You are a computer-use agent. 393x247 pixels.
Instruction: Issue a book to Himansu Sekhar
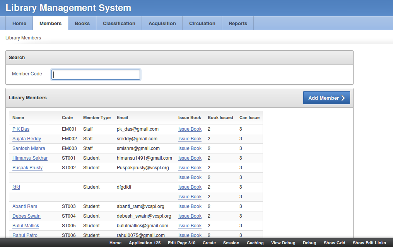(190, 158)
